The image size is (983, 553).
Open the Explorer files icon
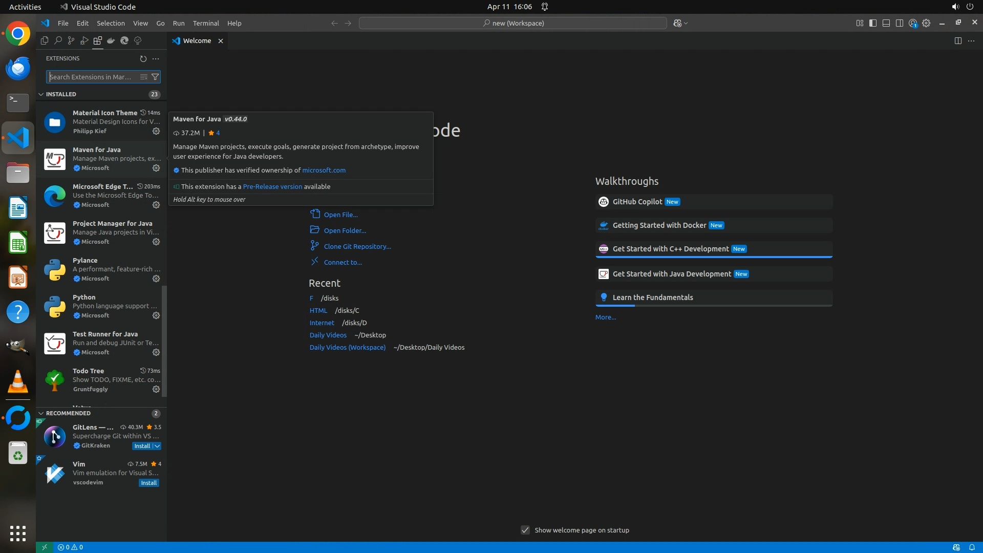[45, 40]
